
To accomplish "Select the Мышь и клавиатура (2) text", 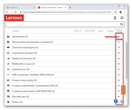I will 24,58.
